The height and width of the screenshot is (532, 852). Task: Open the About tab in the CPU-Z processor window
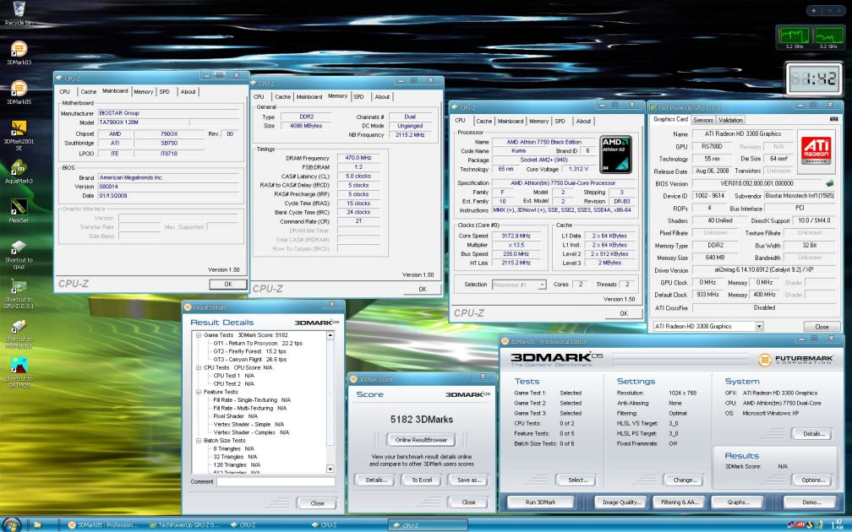pos(583,121)
